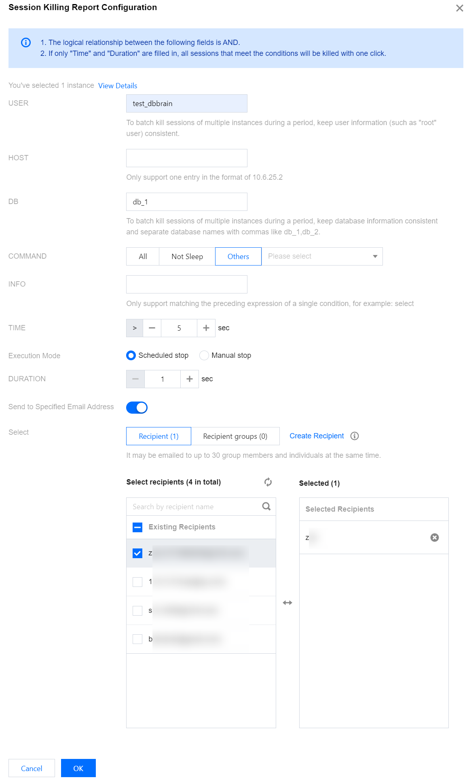Open the View Details link
467x782 pixels.
pos(118,86)
